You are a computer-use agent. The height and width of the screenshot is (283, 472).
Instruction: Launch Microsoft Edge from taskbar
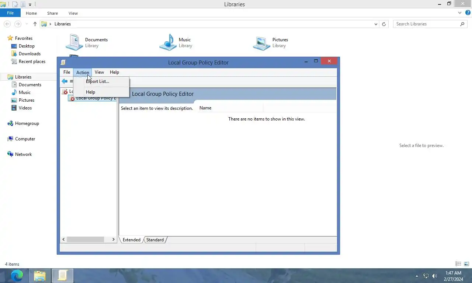click(x=17, y=275)
